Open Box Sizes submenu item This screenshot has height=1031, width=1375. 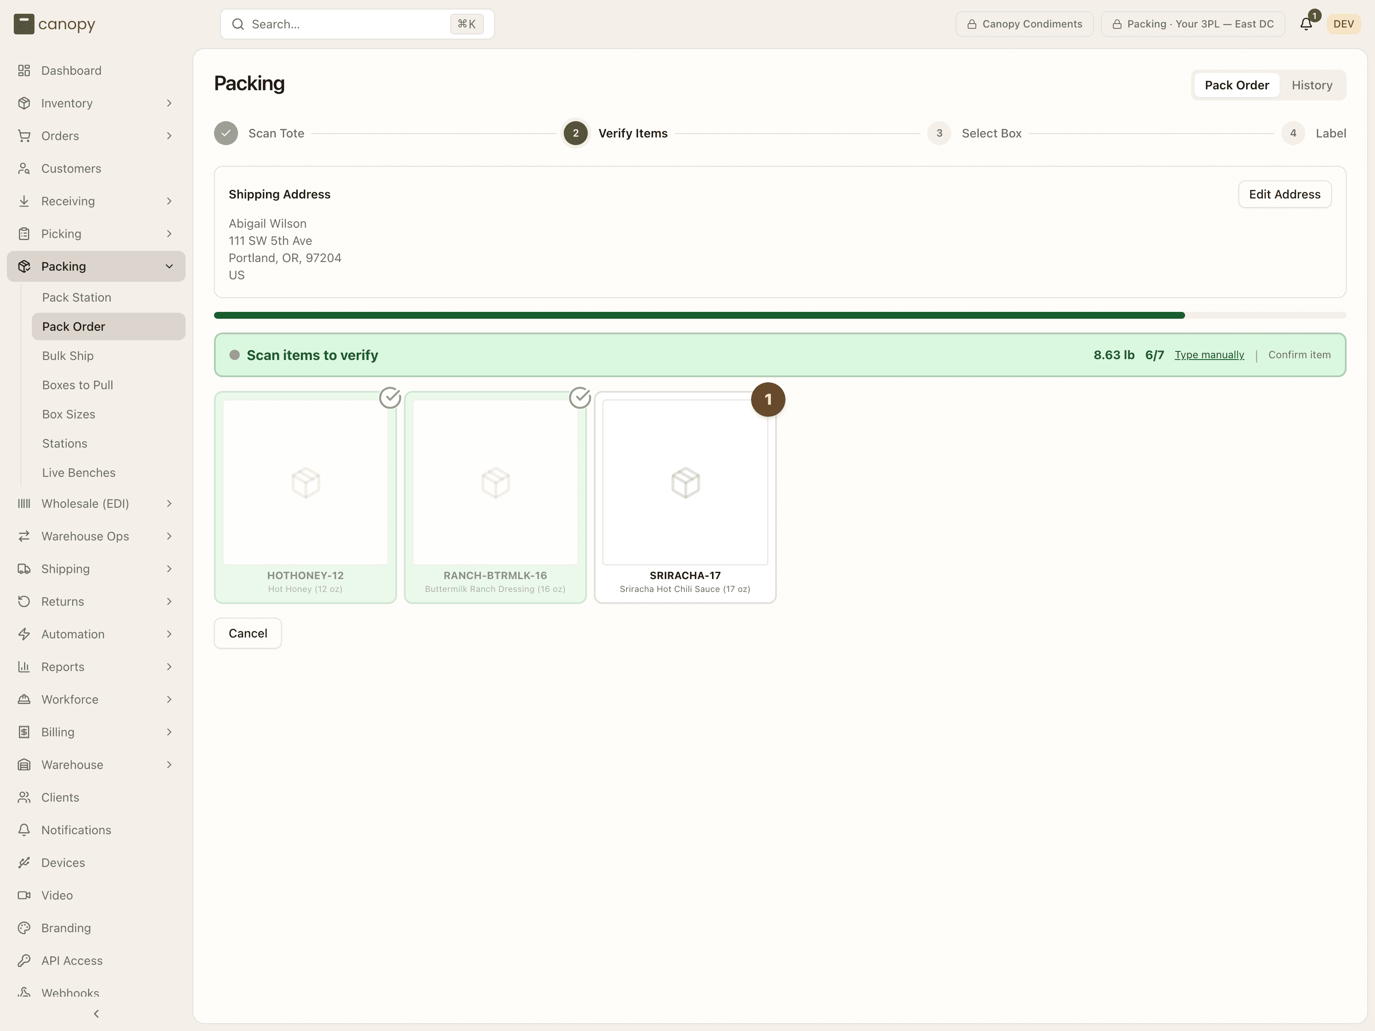[x=108, y=414]
